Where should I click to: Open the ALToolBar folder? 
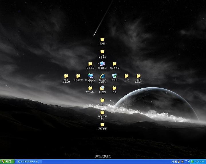pyautogui.click(x=90, y=90)
